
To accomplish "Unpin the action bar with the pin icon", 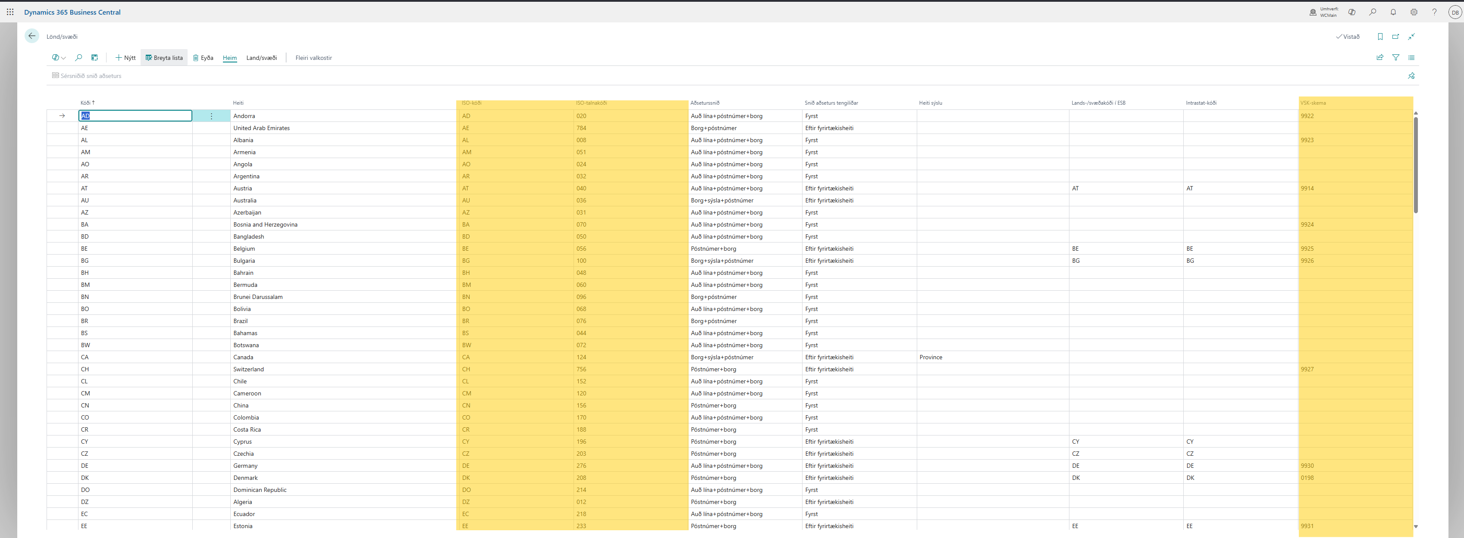I will tap(1411, 75).
